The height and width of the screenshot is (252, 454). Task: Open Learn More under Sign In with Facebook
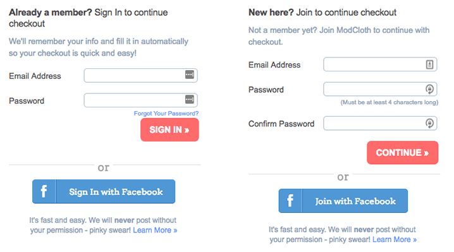coord(155,231)
